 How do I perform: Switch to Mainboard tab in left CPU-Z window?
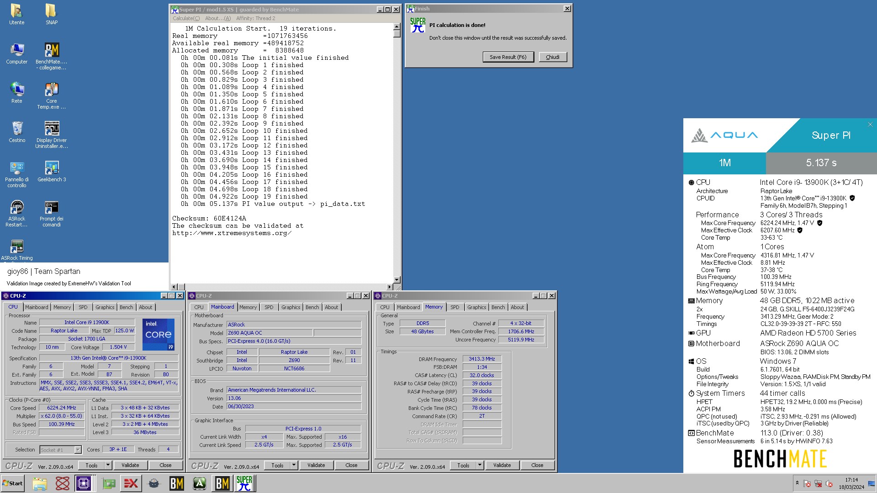(x=37, y=307)
